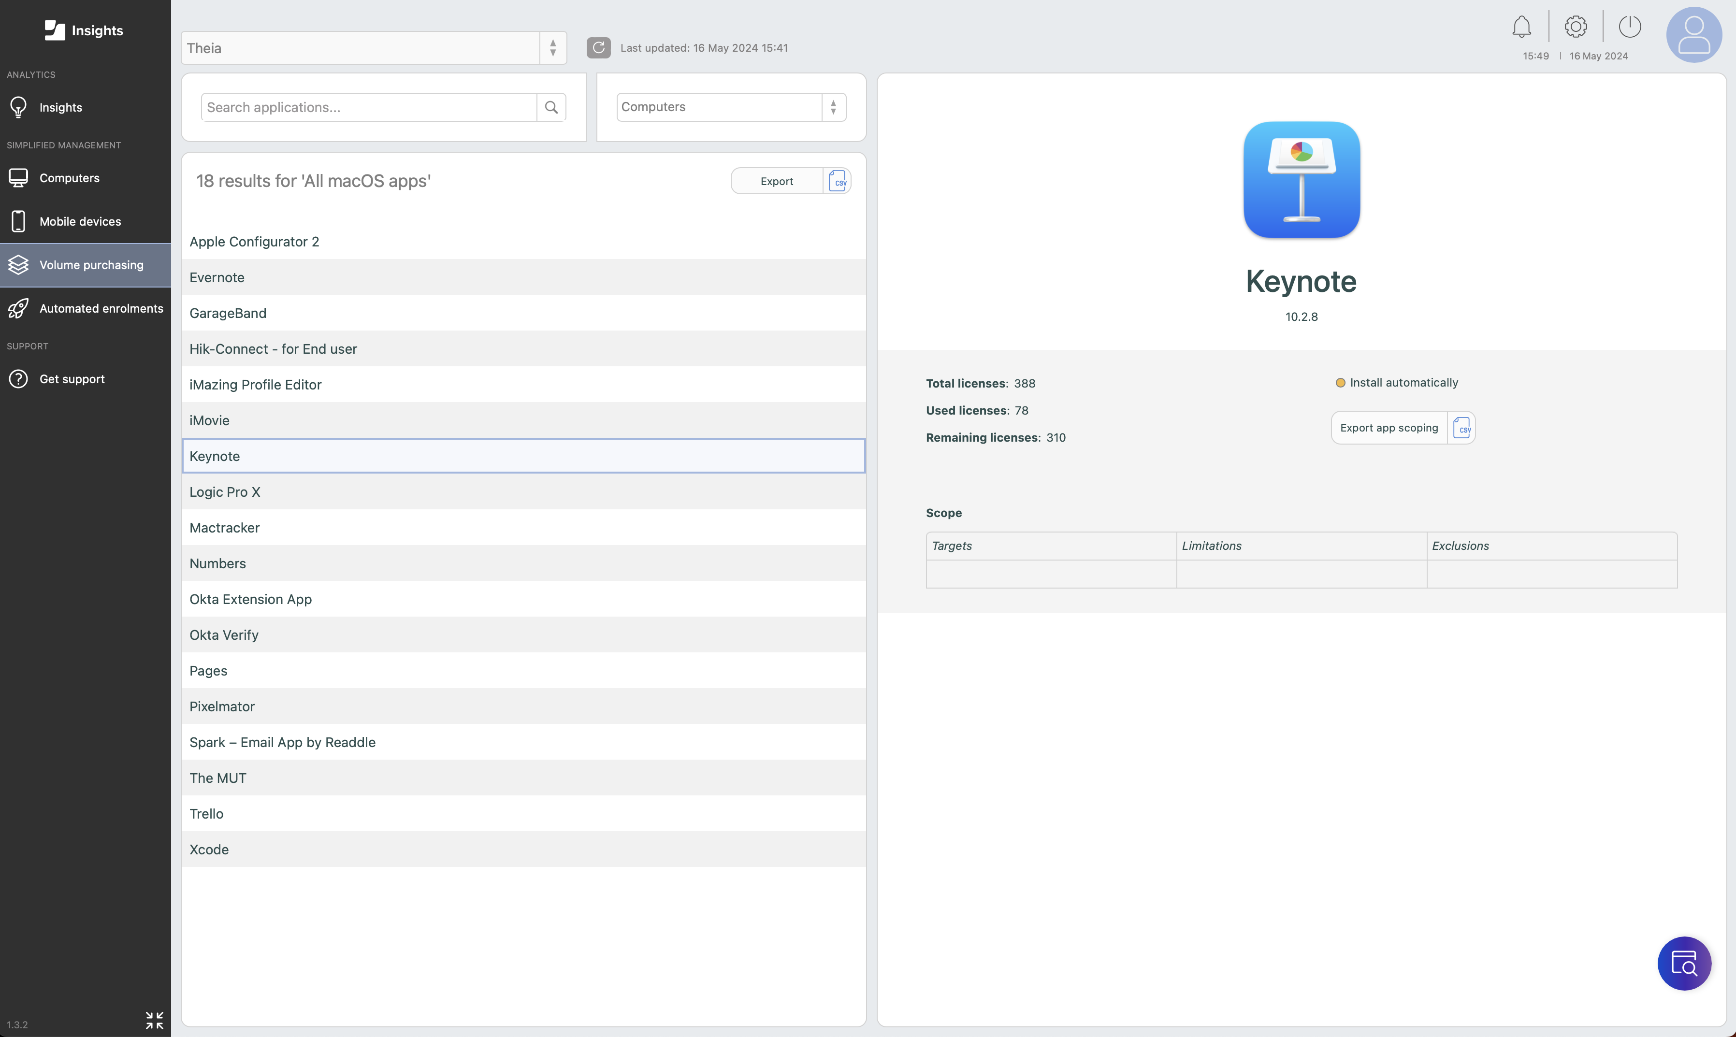Select Apple Configurator 2 in list
This screenshot has height=1037, width=1736.
tap(523, 242)
